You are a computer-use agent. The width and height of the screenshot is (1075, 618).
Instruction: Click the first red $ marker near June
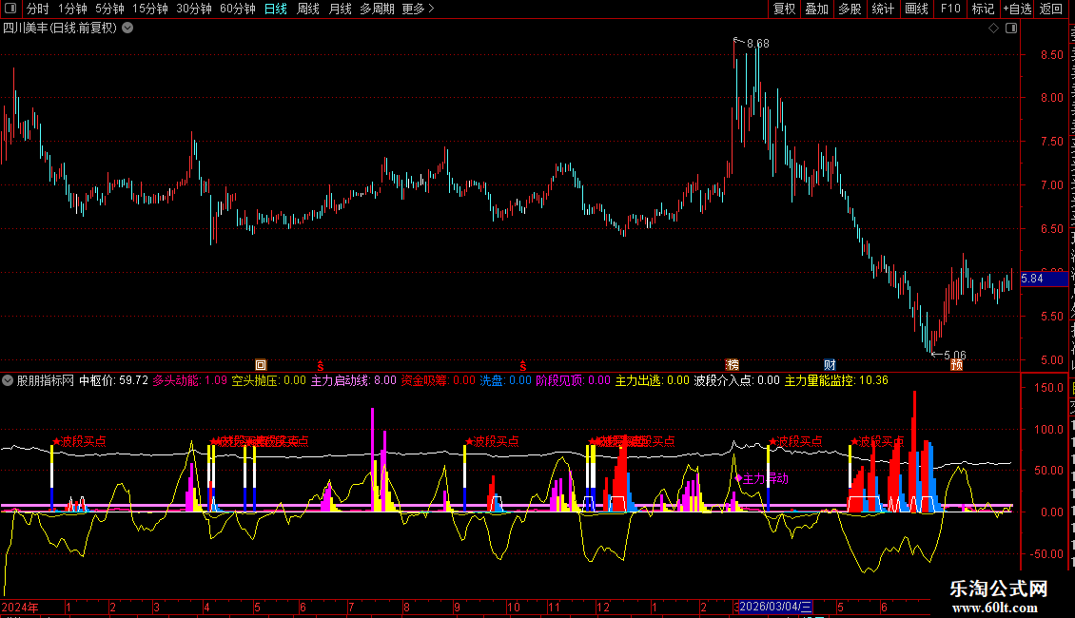321,366
